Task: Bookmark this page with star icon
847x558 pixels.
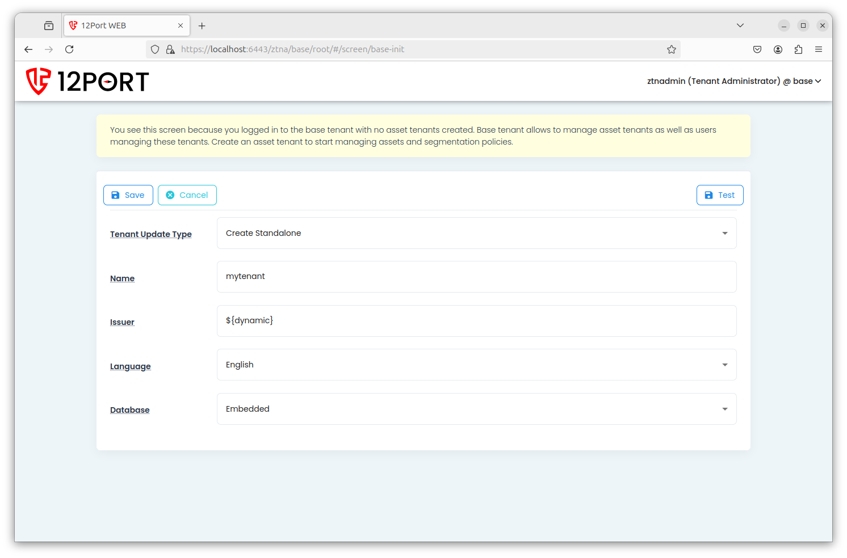Action: point(672,49)
